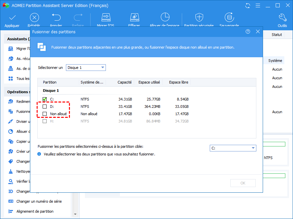
Task: Click the Changer label tag icon
Action: coord(11,161)
